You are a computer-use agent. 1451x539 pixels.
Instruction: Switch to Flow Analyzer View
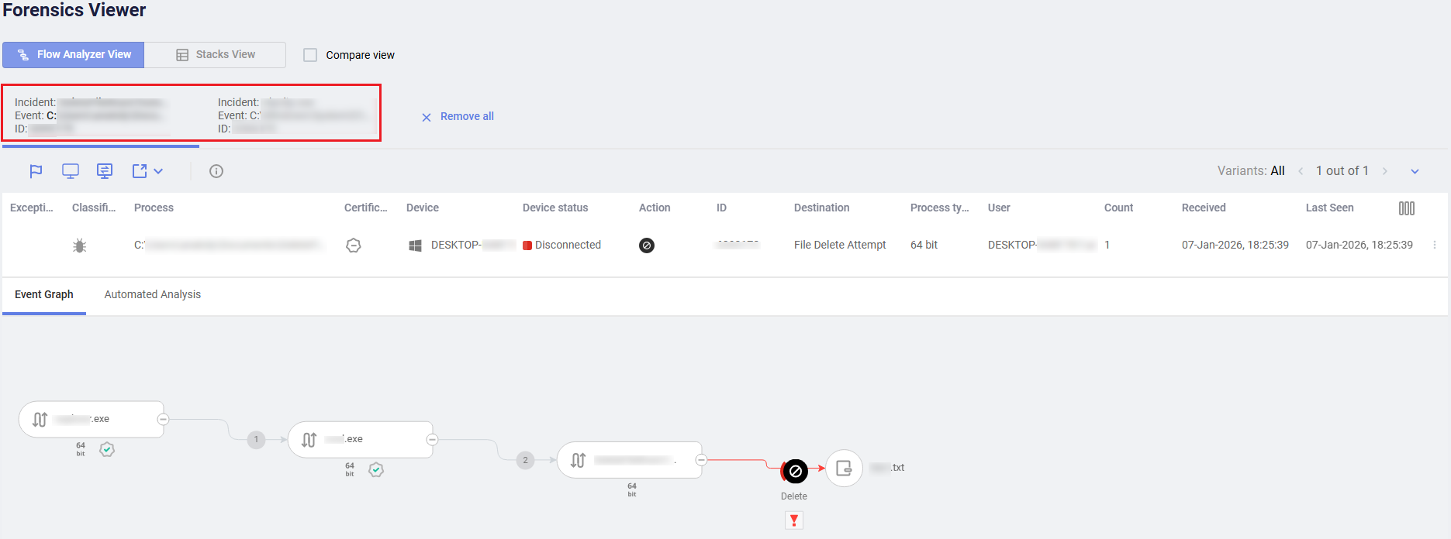coord(74,55)
